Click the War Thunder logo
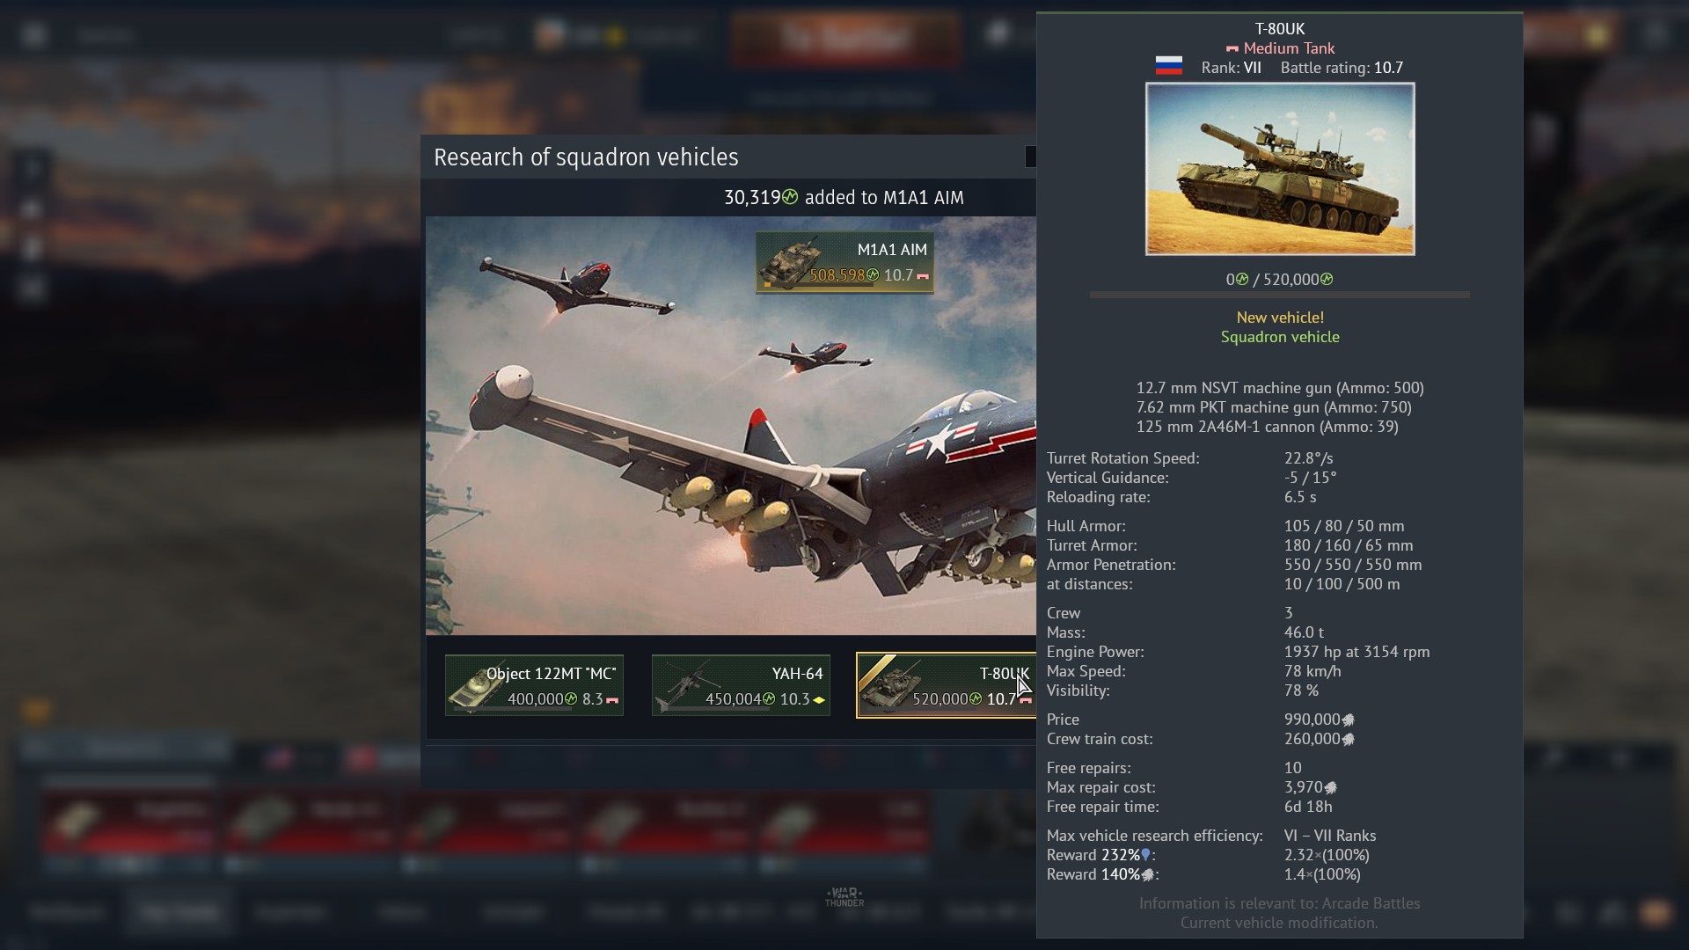The height and width of the screenshot is (950, 1689). coord(844,896)
